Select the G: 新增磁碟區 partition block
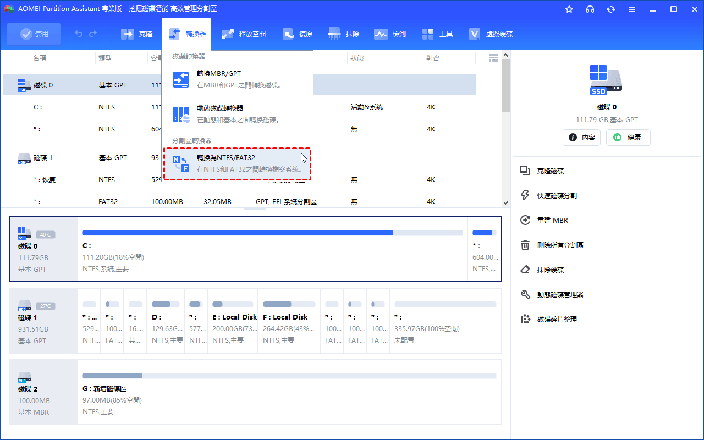This screenshot has height=440, width=704. pyautogui.click(x=289, y=392)
